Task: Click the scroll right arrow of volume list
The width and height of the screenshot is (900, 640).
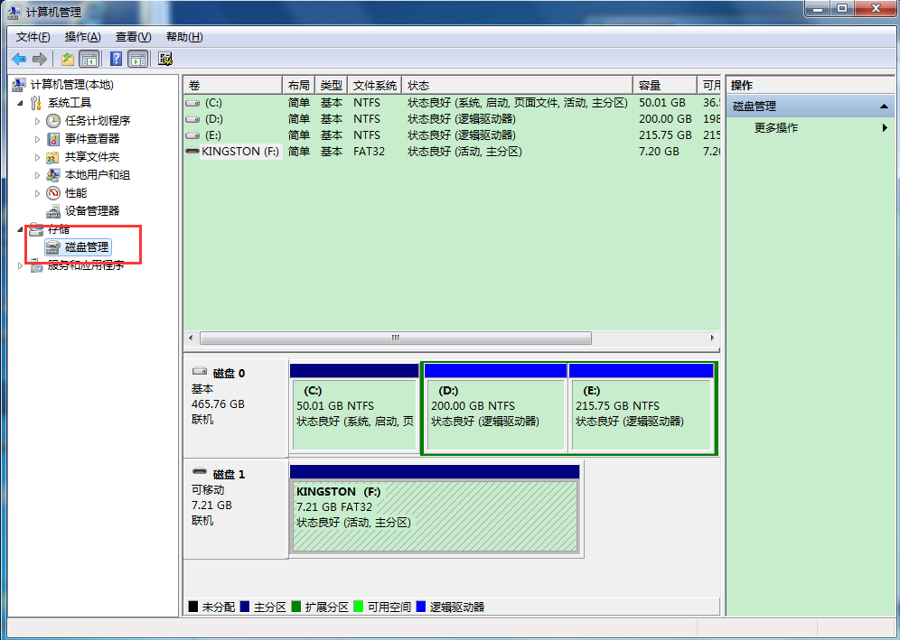Action: (712, 338)
